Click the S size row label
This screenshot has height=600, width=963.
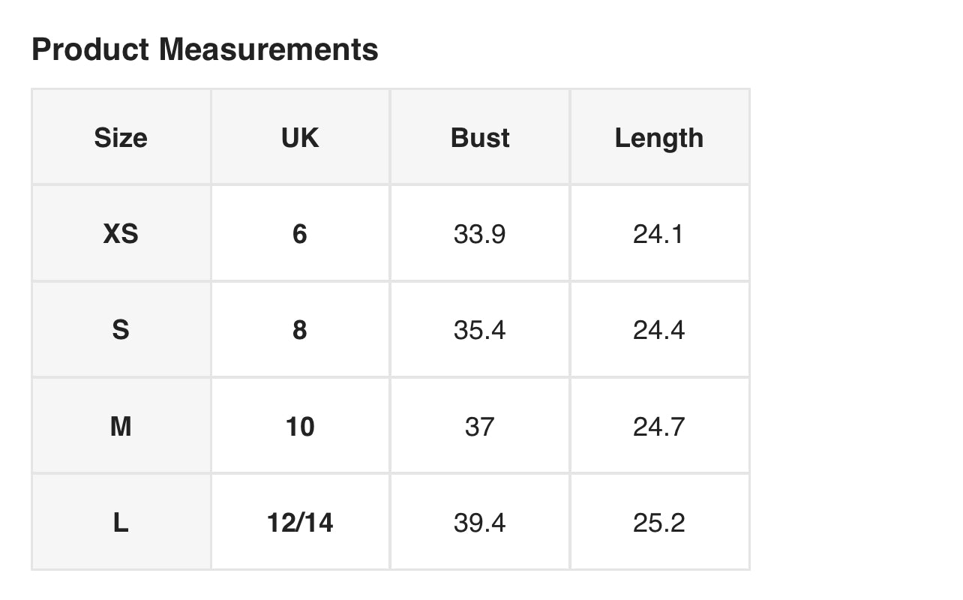coord(121,330)
